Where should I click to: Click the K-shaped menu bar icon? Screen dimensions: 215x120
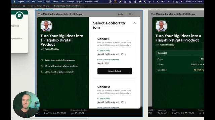[120, 2]
